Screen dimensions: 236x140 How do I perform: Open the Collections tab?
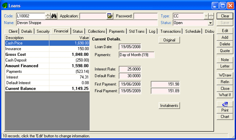(97, 31)
